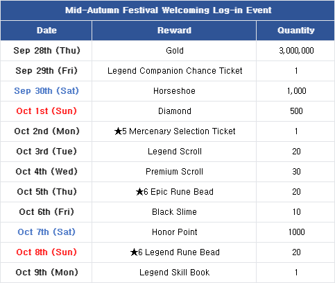Click the Mid-Autumn Festival Welcoming Log-in Event title

click(168, 10)
